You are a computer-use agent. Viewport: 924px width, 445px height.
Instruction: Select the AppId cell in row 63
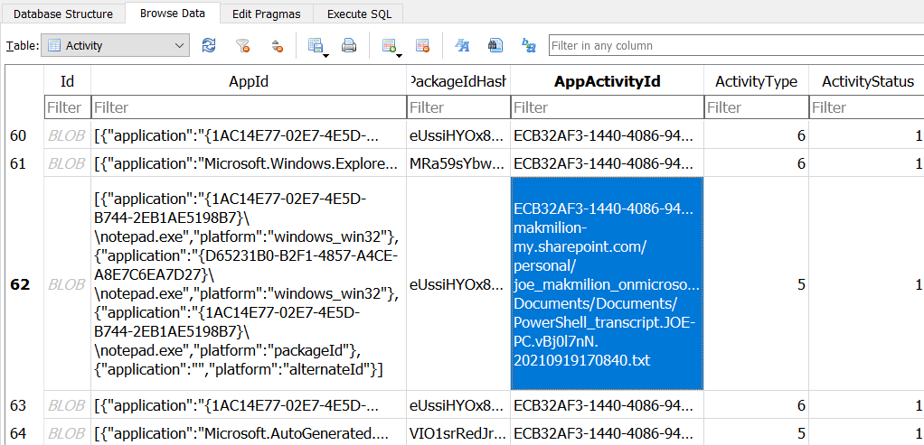(x=249, y=405)
